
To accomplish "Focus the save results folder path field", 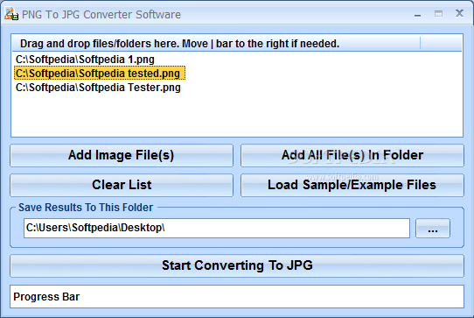I will (x=217, y=228).
